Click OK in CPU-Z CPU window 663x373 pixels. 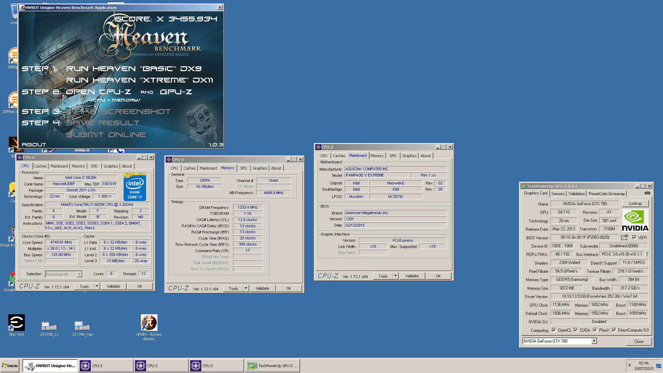click(x=140, y=286)
